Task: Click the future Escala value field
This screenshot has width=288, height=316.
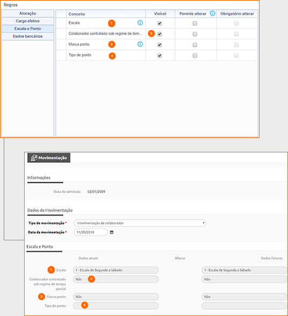Action: tap(245, 270)
